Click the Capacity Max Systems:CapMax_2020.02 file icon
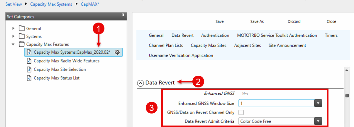The width and height of the screenshot is (354, 127). tap(29, 52)
